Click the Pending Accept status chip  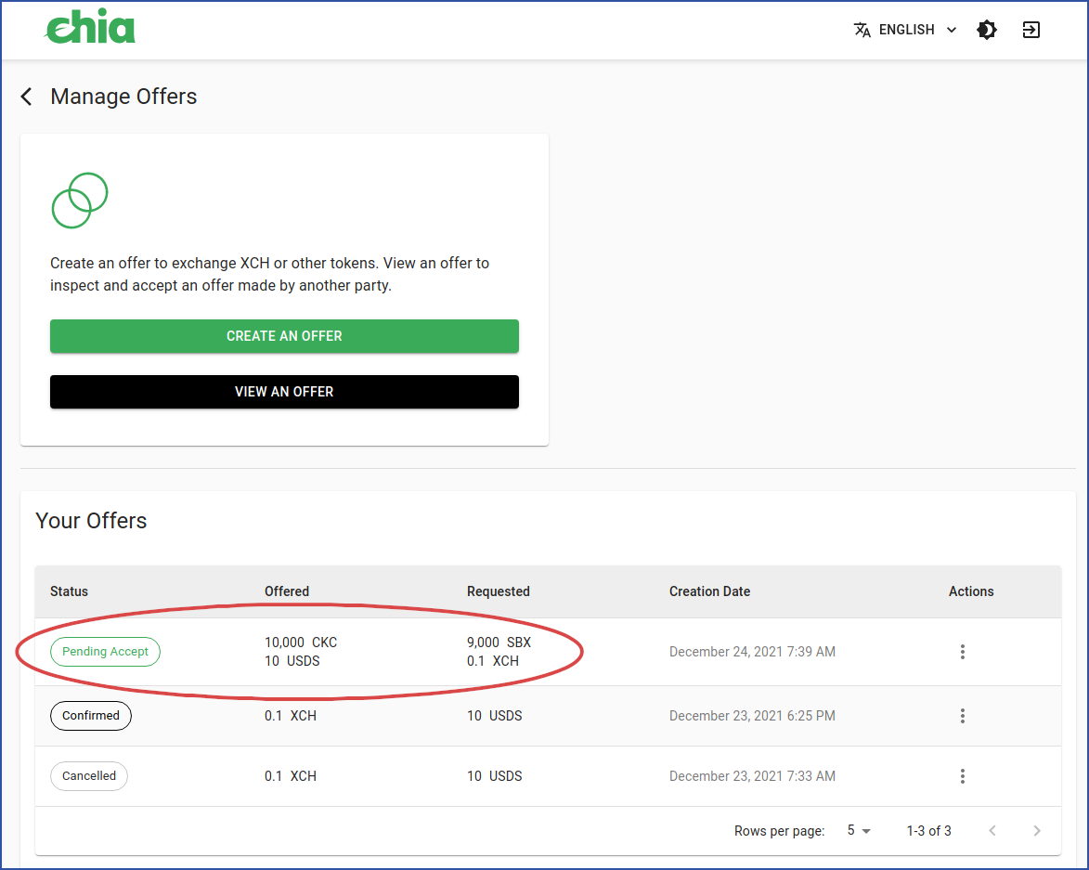point(105,651)
